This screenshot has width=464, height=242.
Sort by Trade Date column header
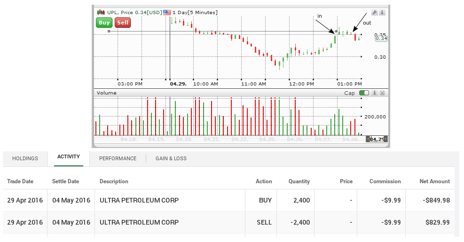(20, 181)
